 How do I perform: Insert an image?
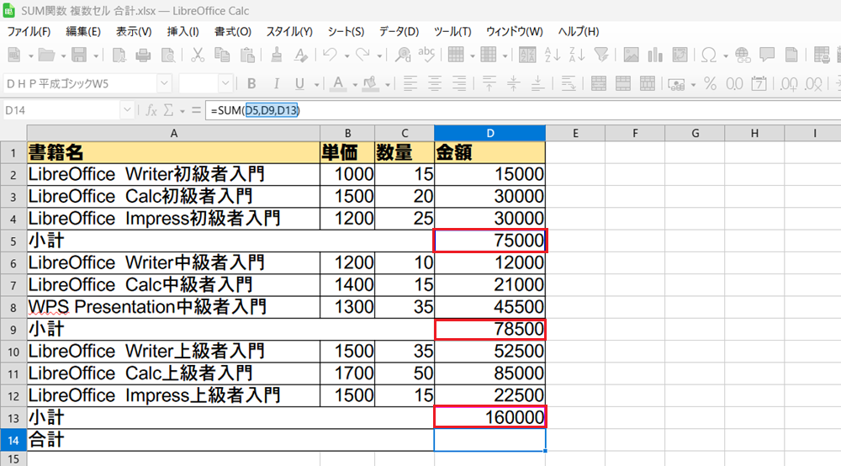pyautogui.click(x=631, y=55)
